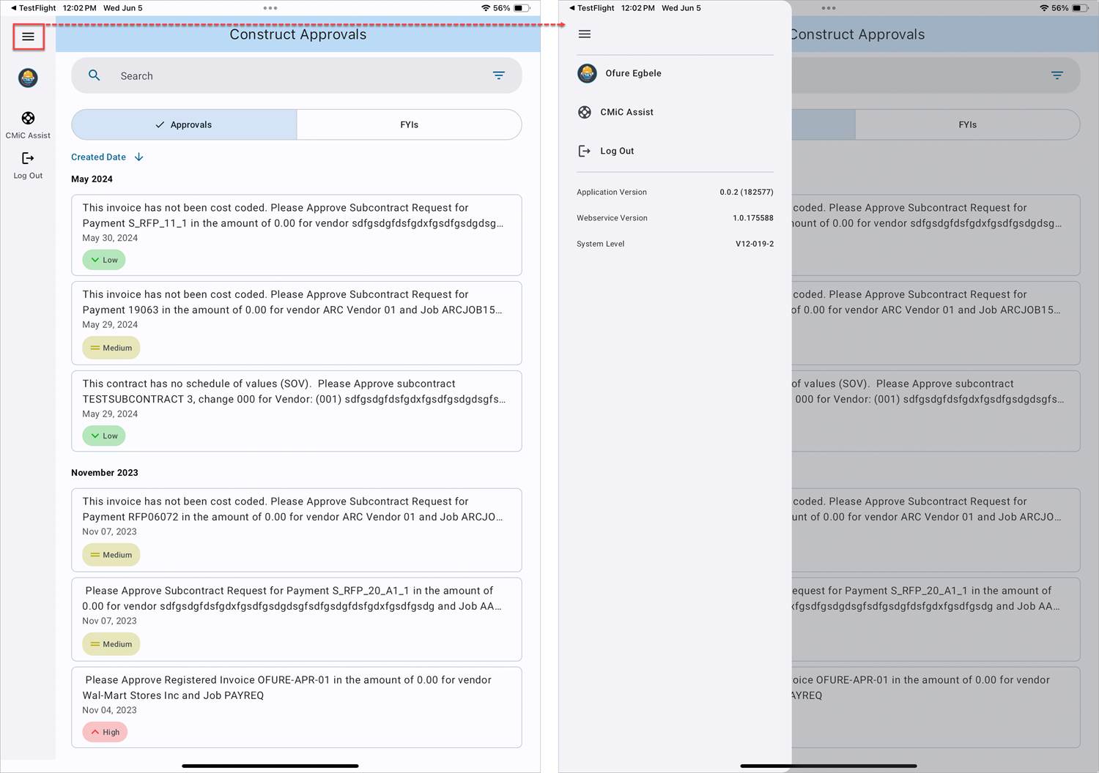Tap the Log Out icon in left sidebar
Viewport: 1099px width, 773px height.
(28, 158)
